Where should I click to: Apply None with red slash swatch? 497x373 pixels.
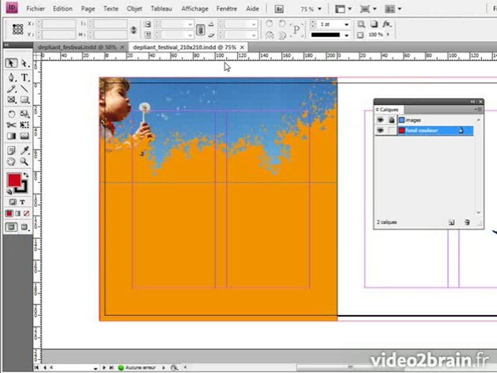(x=26, y=213)
